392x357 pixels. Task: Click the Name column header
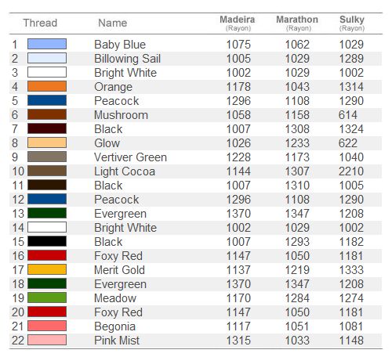click(113, 23)
